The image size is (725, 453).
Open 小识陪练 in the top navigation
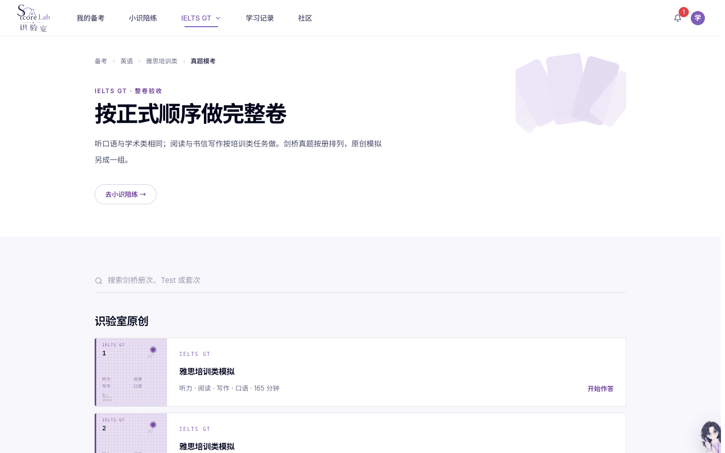click(143, 18)
